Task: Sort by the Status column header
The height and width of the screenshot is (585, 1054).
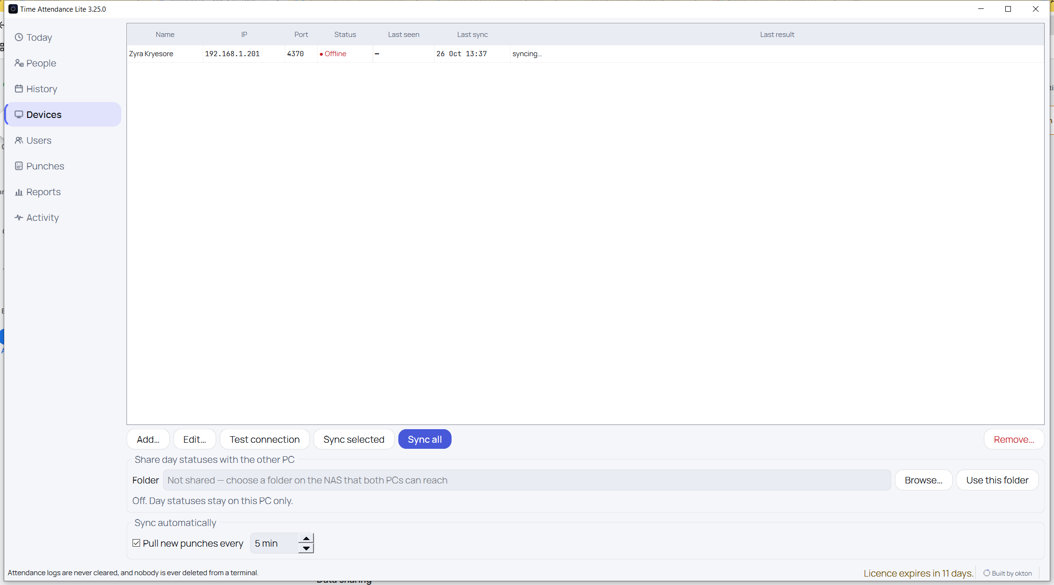Action: 345,35
